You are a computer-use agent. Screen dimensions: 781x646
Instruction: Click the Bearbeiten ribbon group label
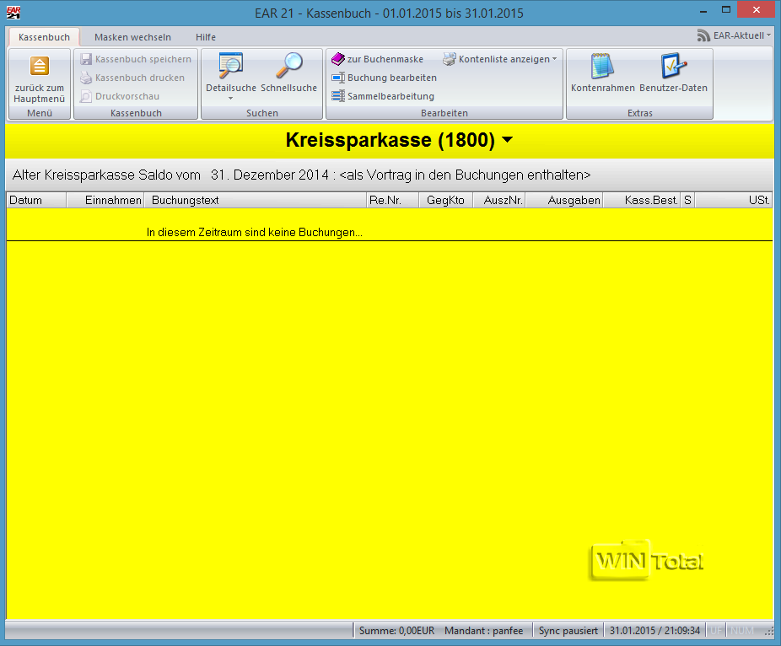click(x=444, y=113)
